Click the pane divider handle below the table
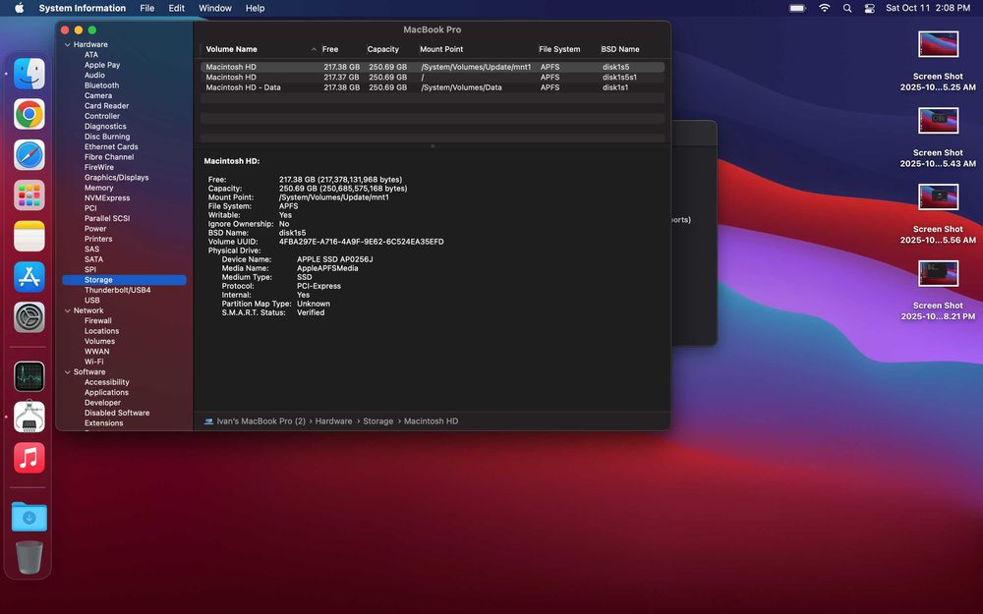The height and width of the screenshot is (614, 983). [433, 146]
